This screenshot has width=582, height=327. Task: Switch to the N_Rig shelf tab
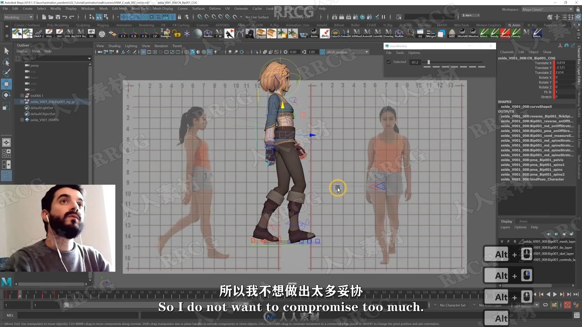532,25
